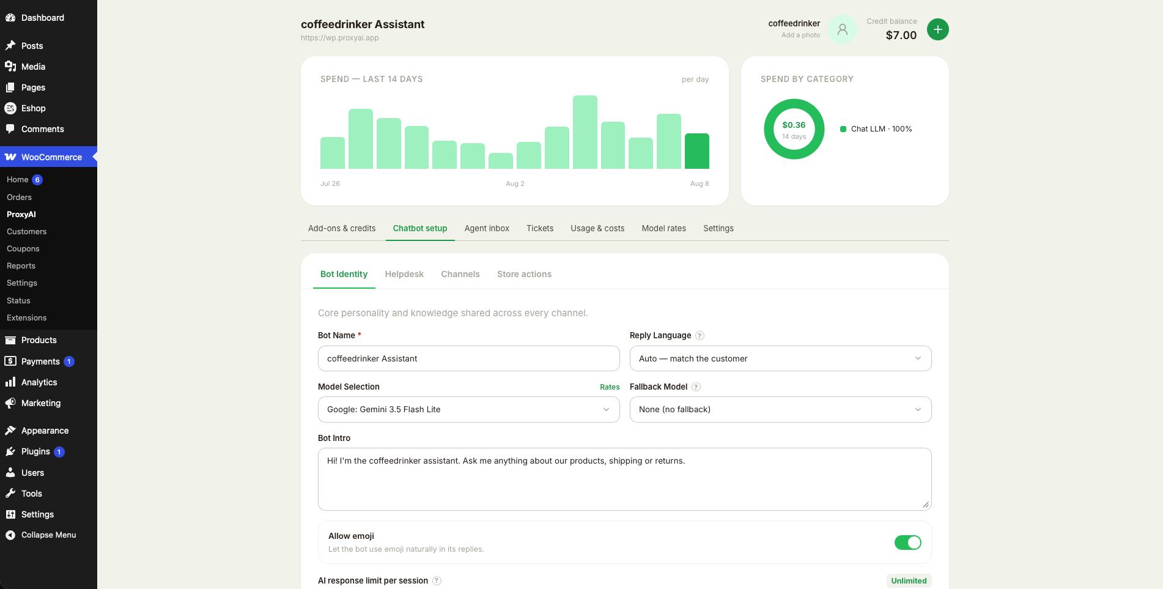Viewport: 1163px width, 589px height.
Task: Click the Rates link above Model Selection
Action: (x=610, y=387)
